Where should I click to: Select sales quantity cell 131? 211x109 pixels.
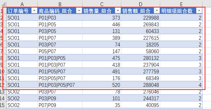click(102, 31)
